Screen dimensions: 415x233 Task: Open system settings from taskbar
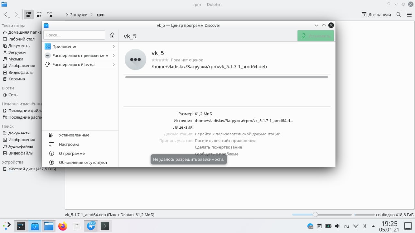tap(21, 226)
